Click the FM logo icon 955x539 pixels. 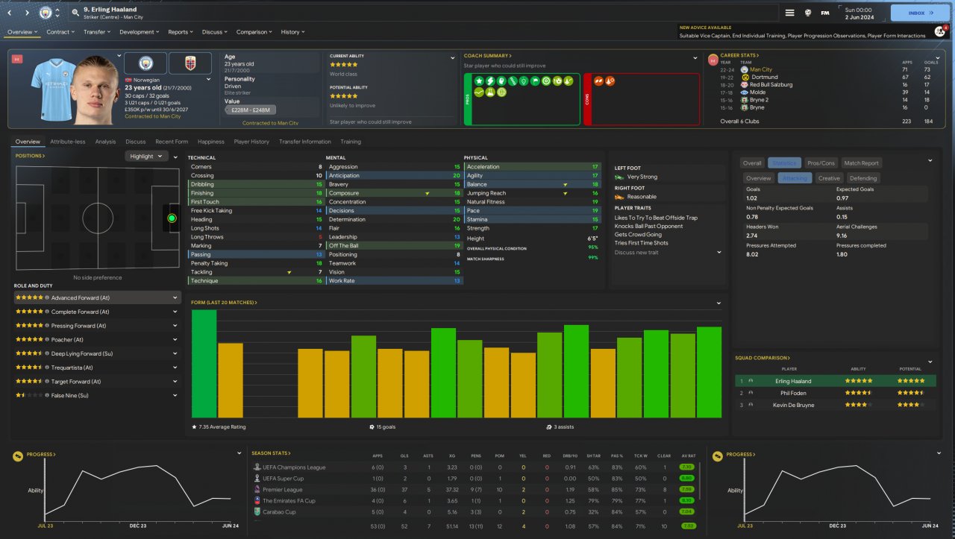825,13
